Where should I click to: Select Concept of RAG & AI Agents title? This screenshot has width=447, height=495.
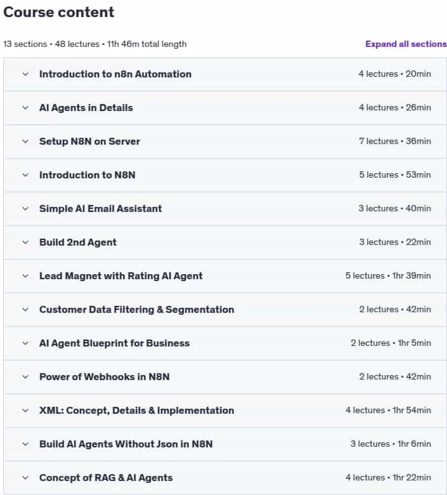point(106,478)
